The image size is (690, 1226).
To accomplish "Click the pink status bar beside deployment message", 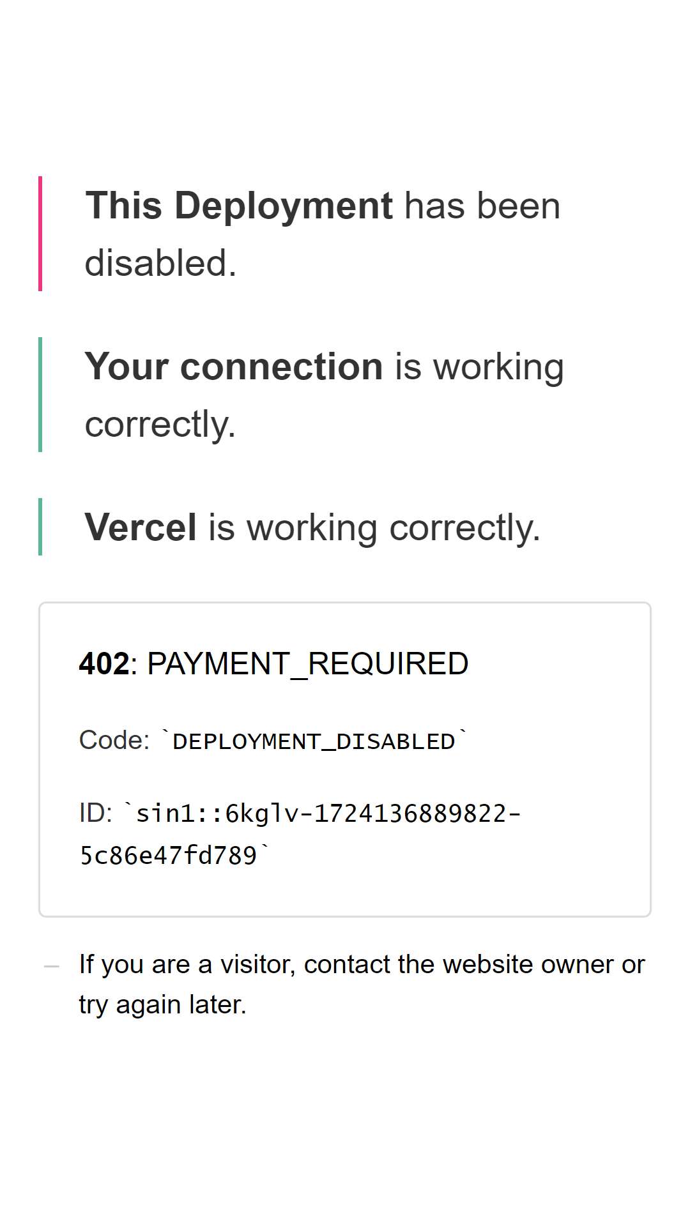I will 40,234.
